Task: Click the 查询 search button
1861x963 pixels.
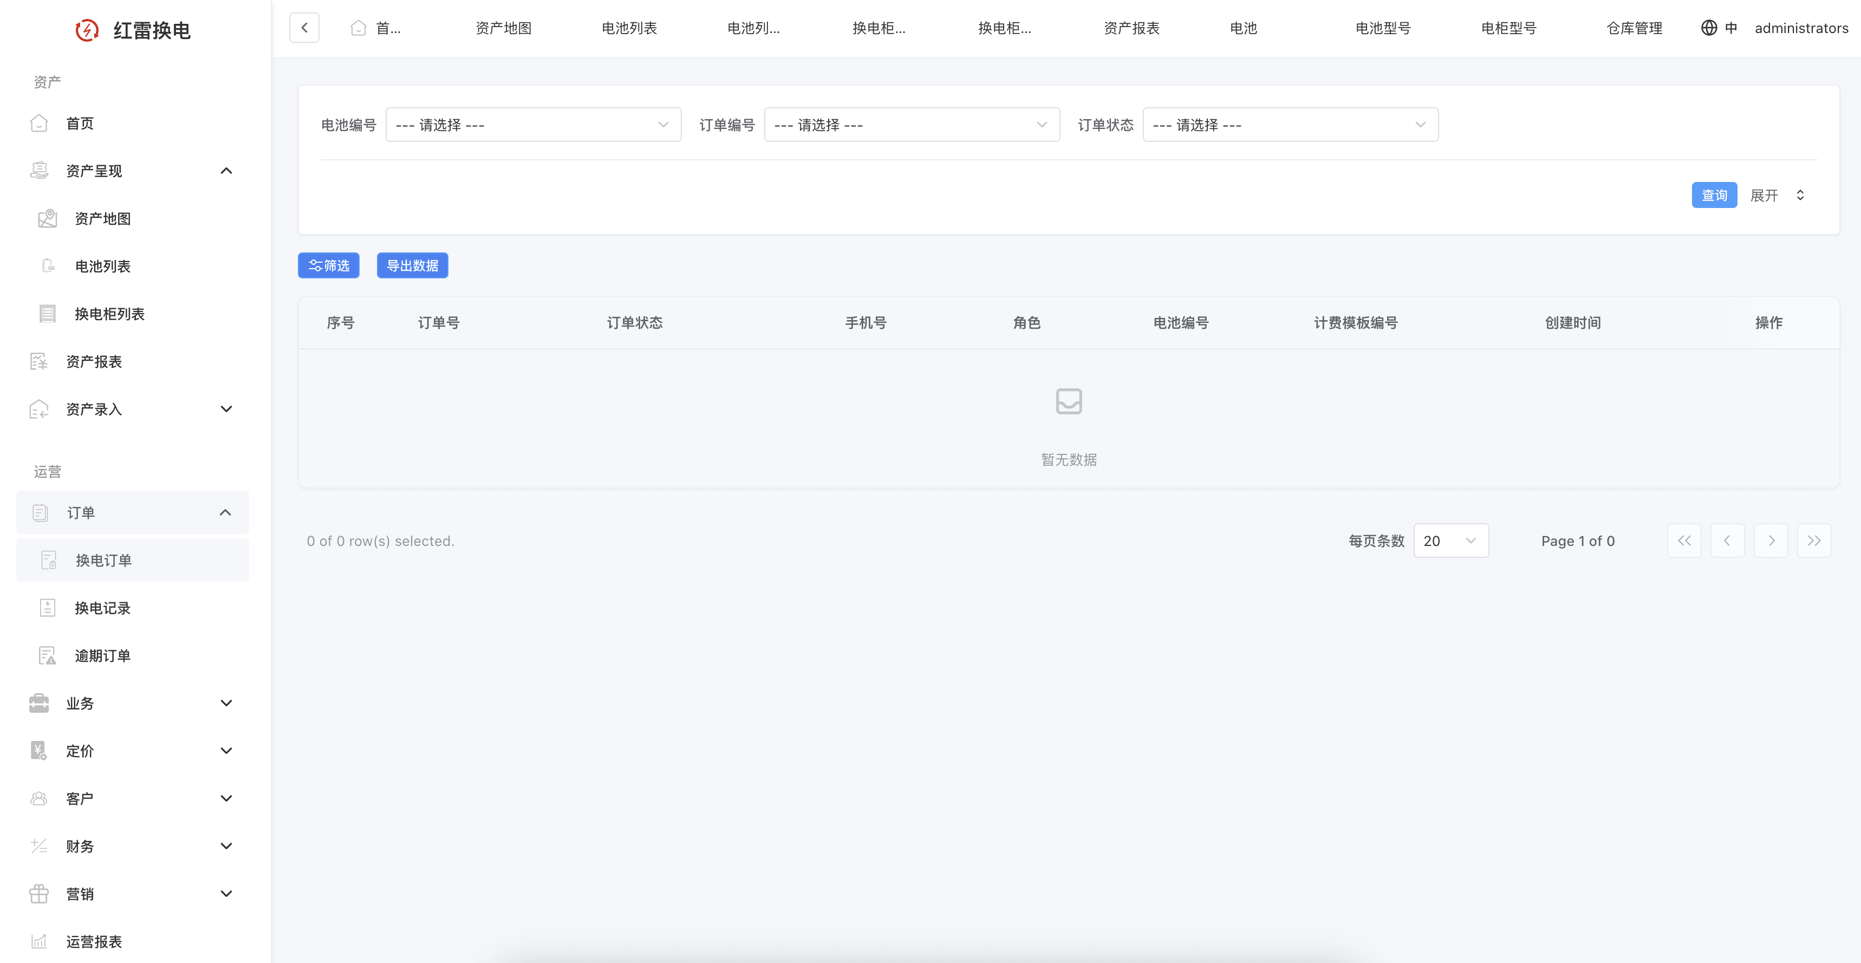Action: (x=1714, y=195)
